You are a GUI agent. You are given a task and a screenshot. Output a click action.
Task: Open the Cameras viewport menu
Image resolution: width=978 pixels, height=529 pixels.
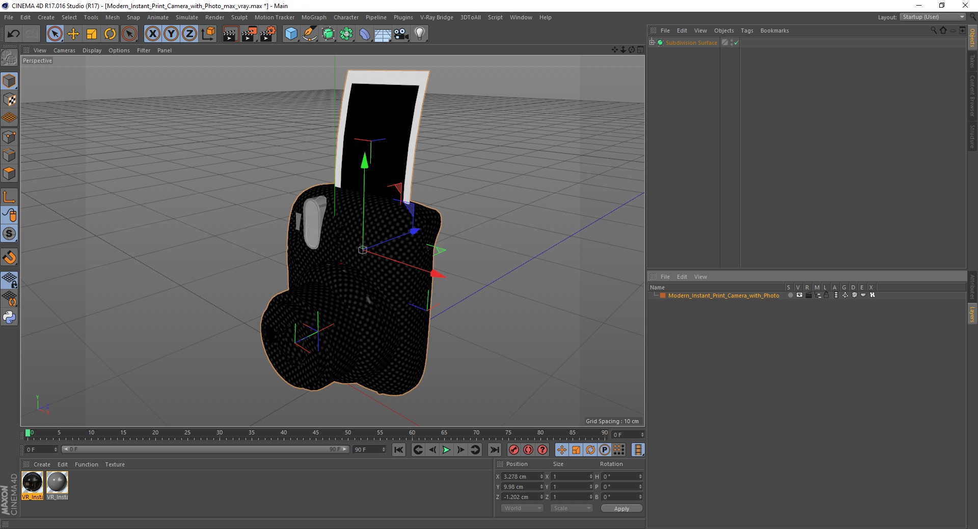point(64,50)
